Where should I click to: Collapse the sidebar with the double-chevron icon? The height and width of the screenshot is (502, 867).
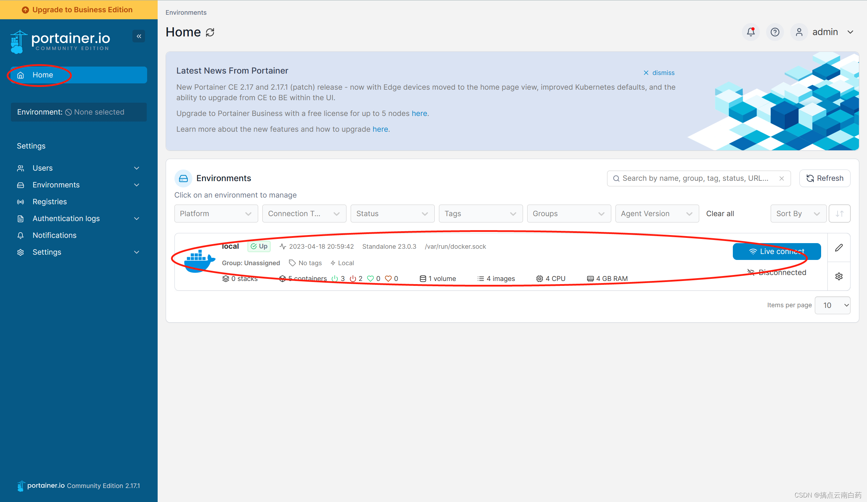pyautogui.click(x=139, y=36)
